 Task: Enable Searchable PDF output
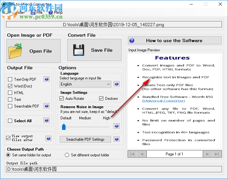tap(10, 106)
